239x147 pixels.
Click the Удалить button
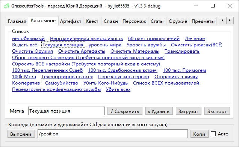pyautogui.click(x=159, y=111)
